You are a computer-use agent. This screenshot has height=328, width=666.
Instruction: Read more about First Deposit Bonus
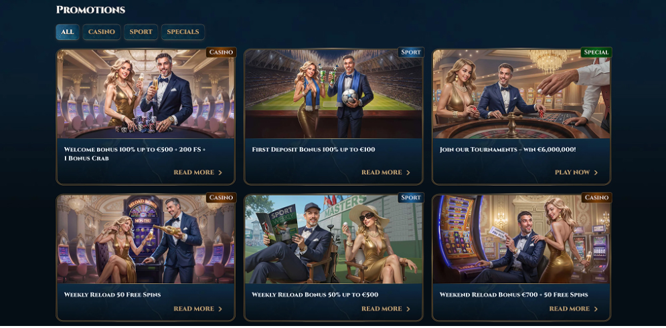click(x=382, y=172)
